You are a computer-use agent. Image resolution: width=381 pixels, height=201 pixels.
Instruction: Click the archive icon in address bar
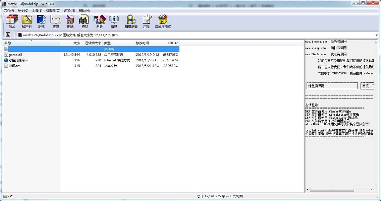tap(19, 35)
